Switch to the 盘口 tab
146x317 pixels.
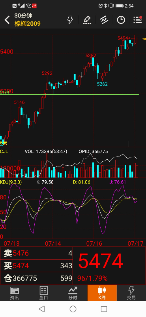click(44, 293)
